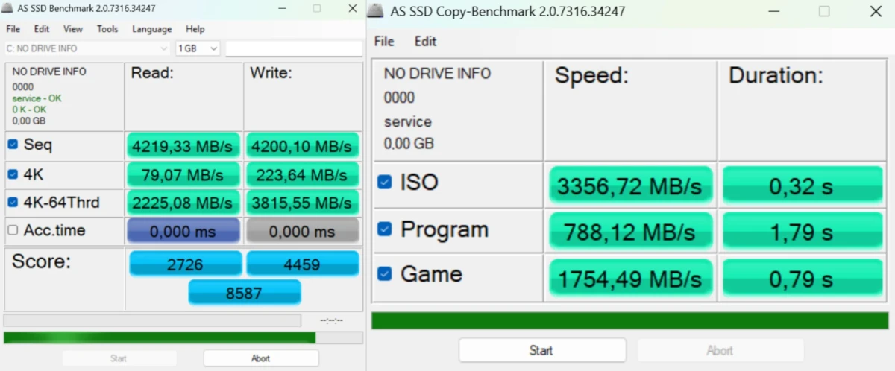The image size is (895, 371).
Task: Click 4K-64Thrd write result 3815,55 MB/s
Action: [x=303, y=203]
